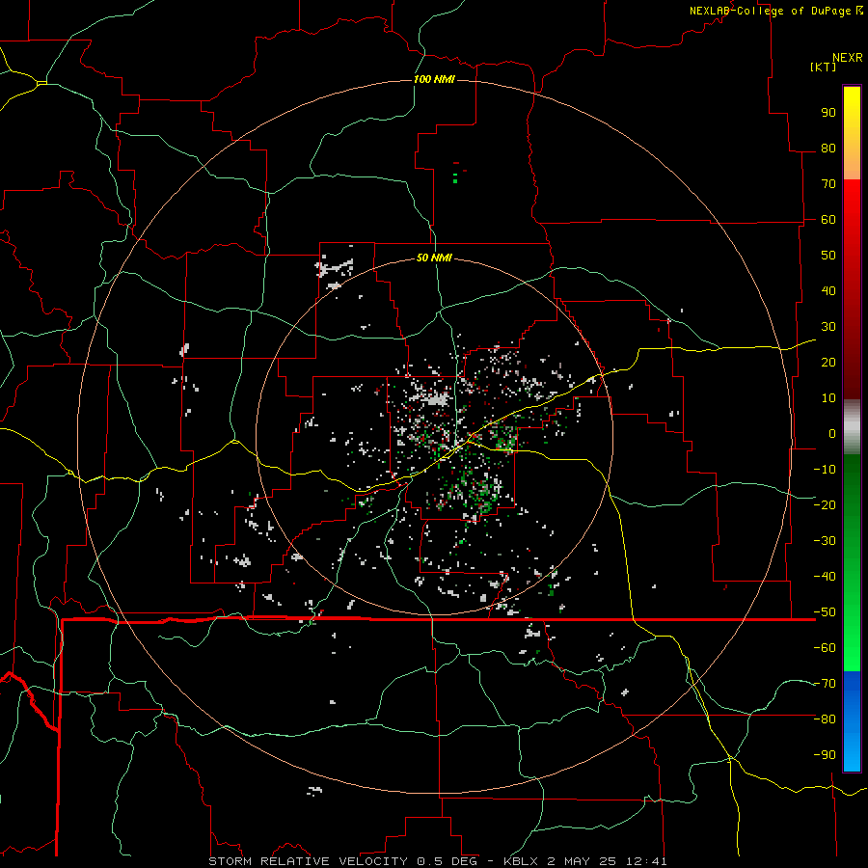
Task: Click the "100 NMI" range ring label
Action: pos(434,79)
